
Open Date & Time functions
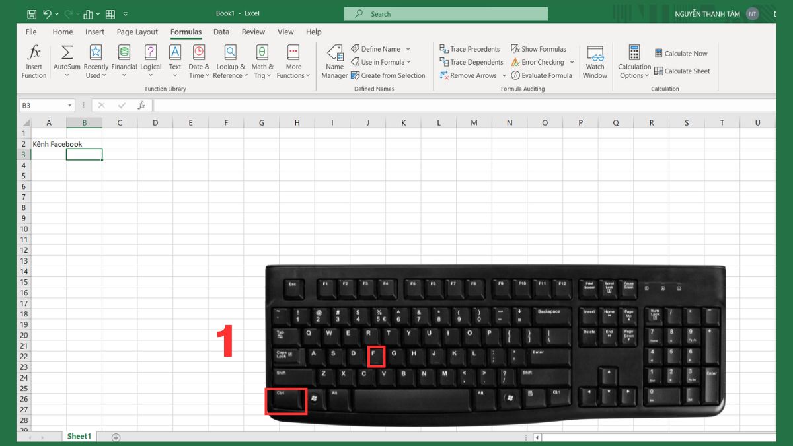[199, 62]
